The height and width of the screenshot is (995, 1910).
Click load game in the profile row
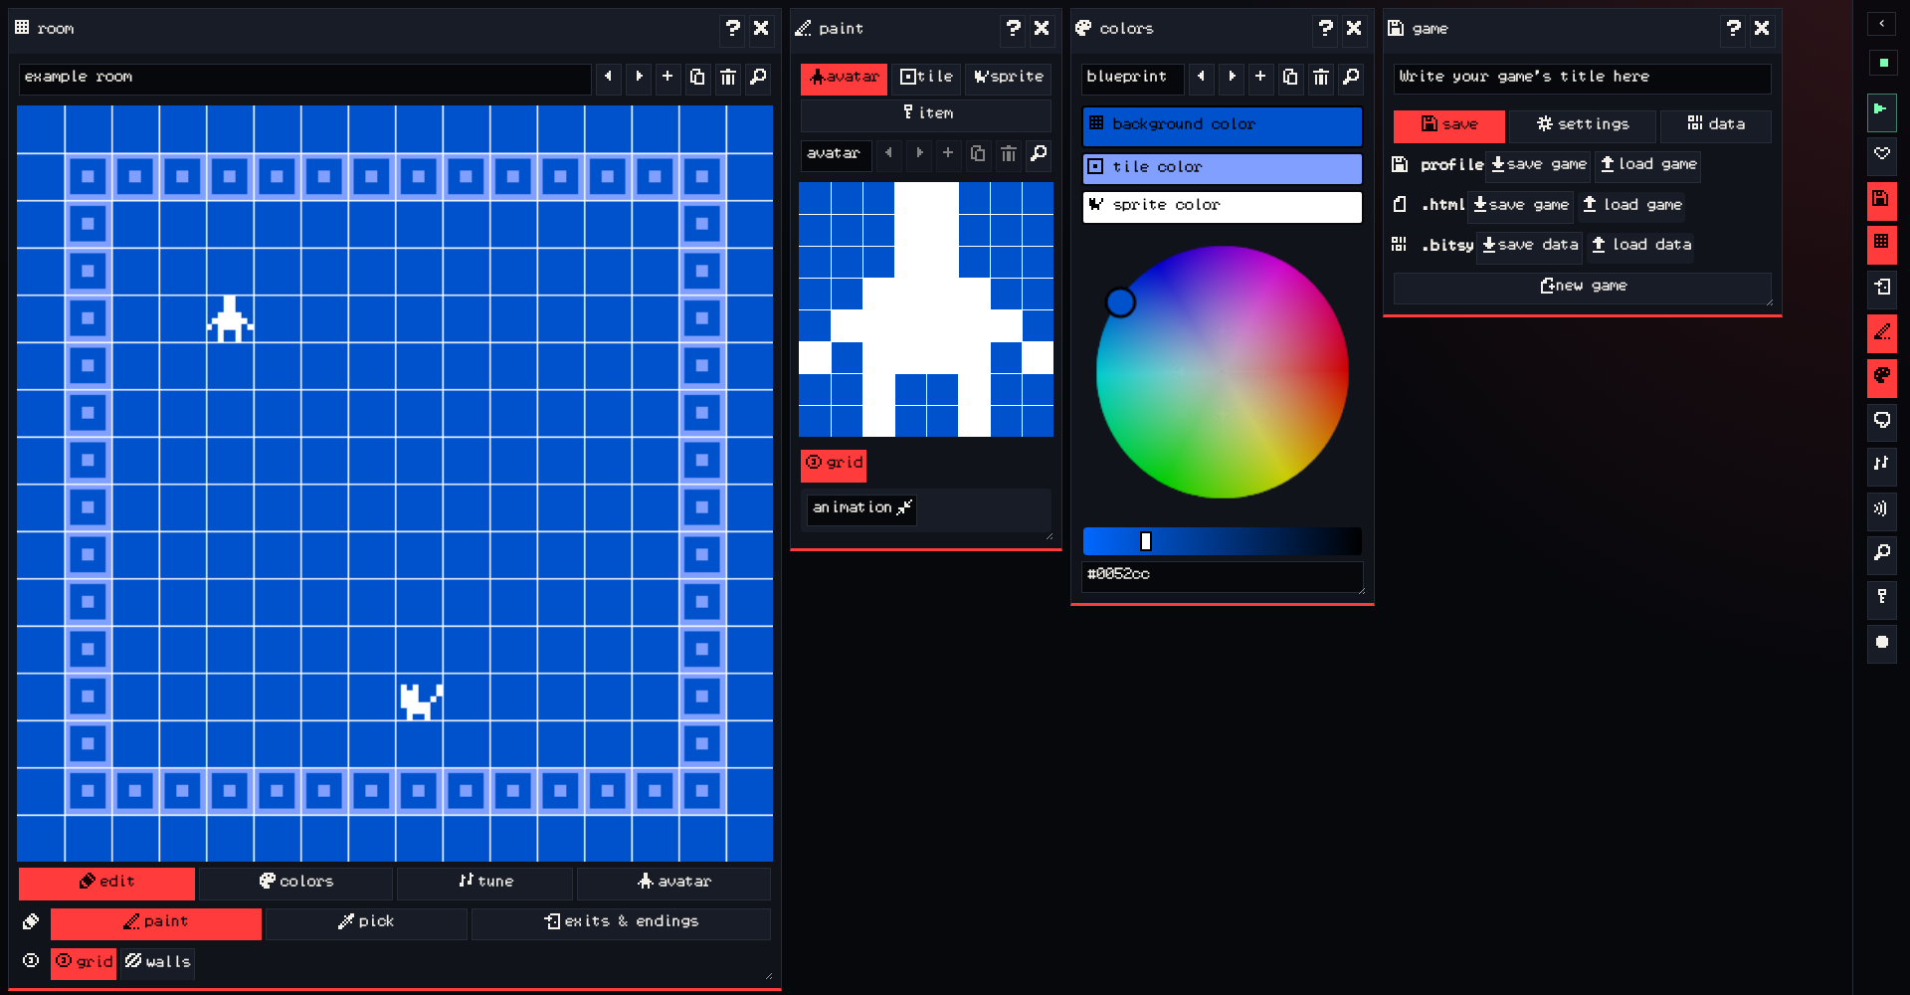point(1647,165)
